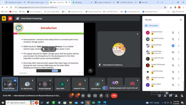
Task: Click Multiple people want to join notification
Action: tap(120, 88)
